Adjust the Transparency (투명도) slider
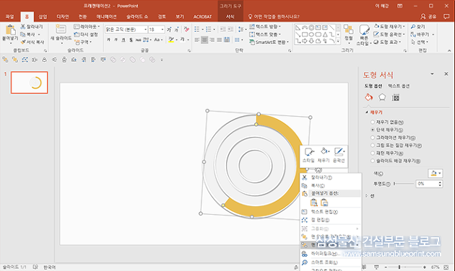Screen dimensions: 455x271 404,184
